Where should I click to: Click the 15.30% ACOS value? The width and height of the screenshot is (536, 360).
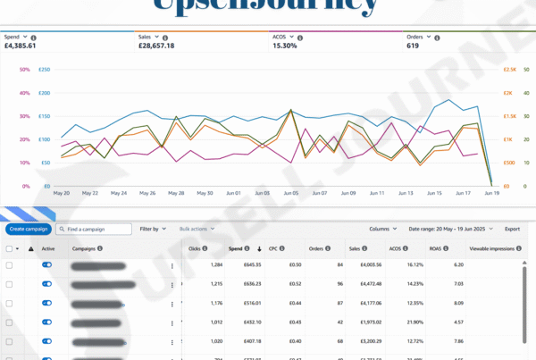[x=284, y=46]
